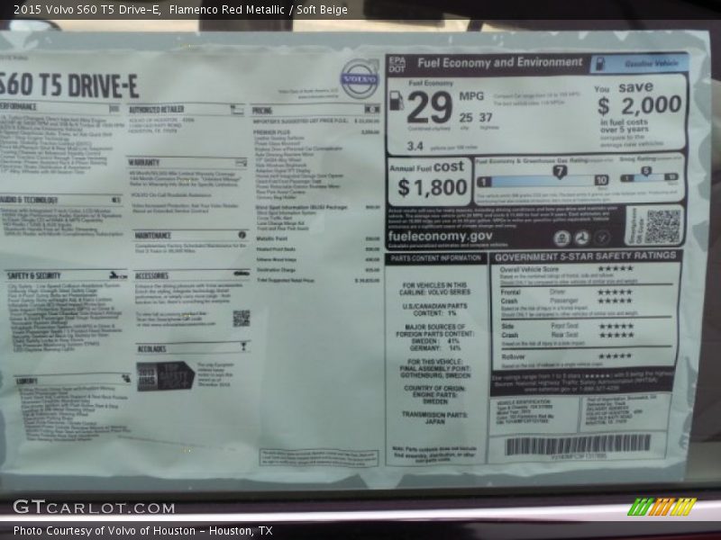Click the Smartphone QR code on the fuel label
This screenshot has width=721, height=540.
click(662, 227)
